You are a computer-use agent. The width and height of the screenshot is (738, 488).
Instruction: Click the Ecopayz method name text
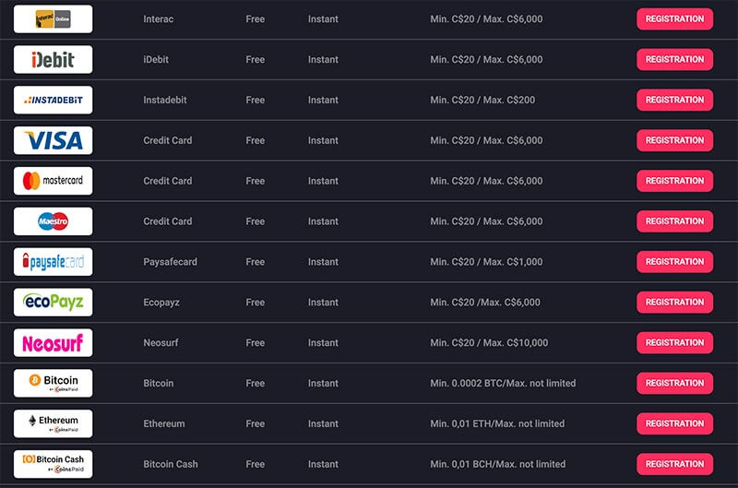[x=161, y=303]
